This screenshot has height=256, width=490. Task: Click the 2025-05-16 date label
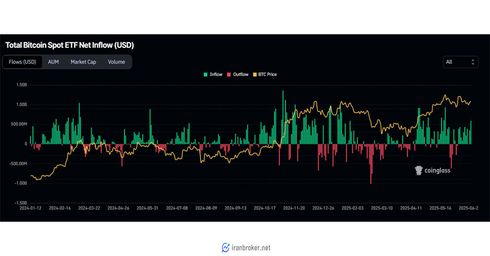(x=440, y=208)
